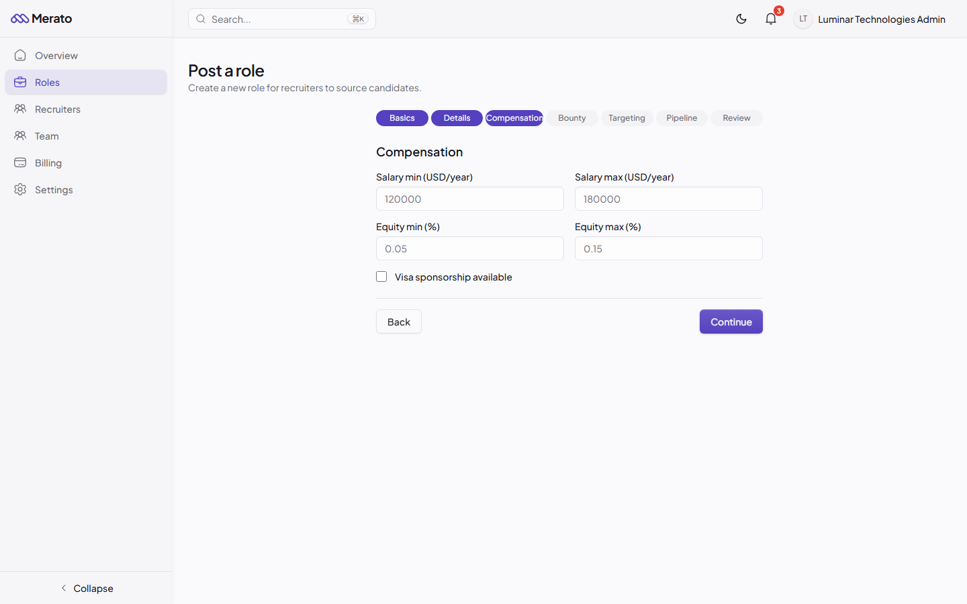Switch to the Bounty step
967x604 pixels.
571,117
